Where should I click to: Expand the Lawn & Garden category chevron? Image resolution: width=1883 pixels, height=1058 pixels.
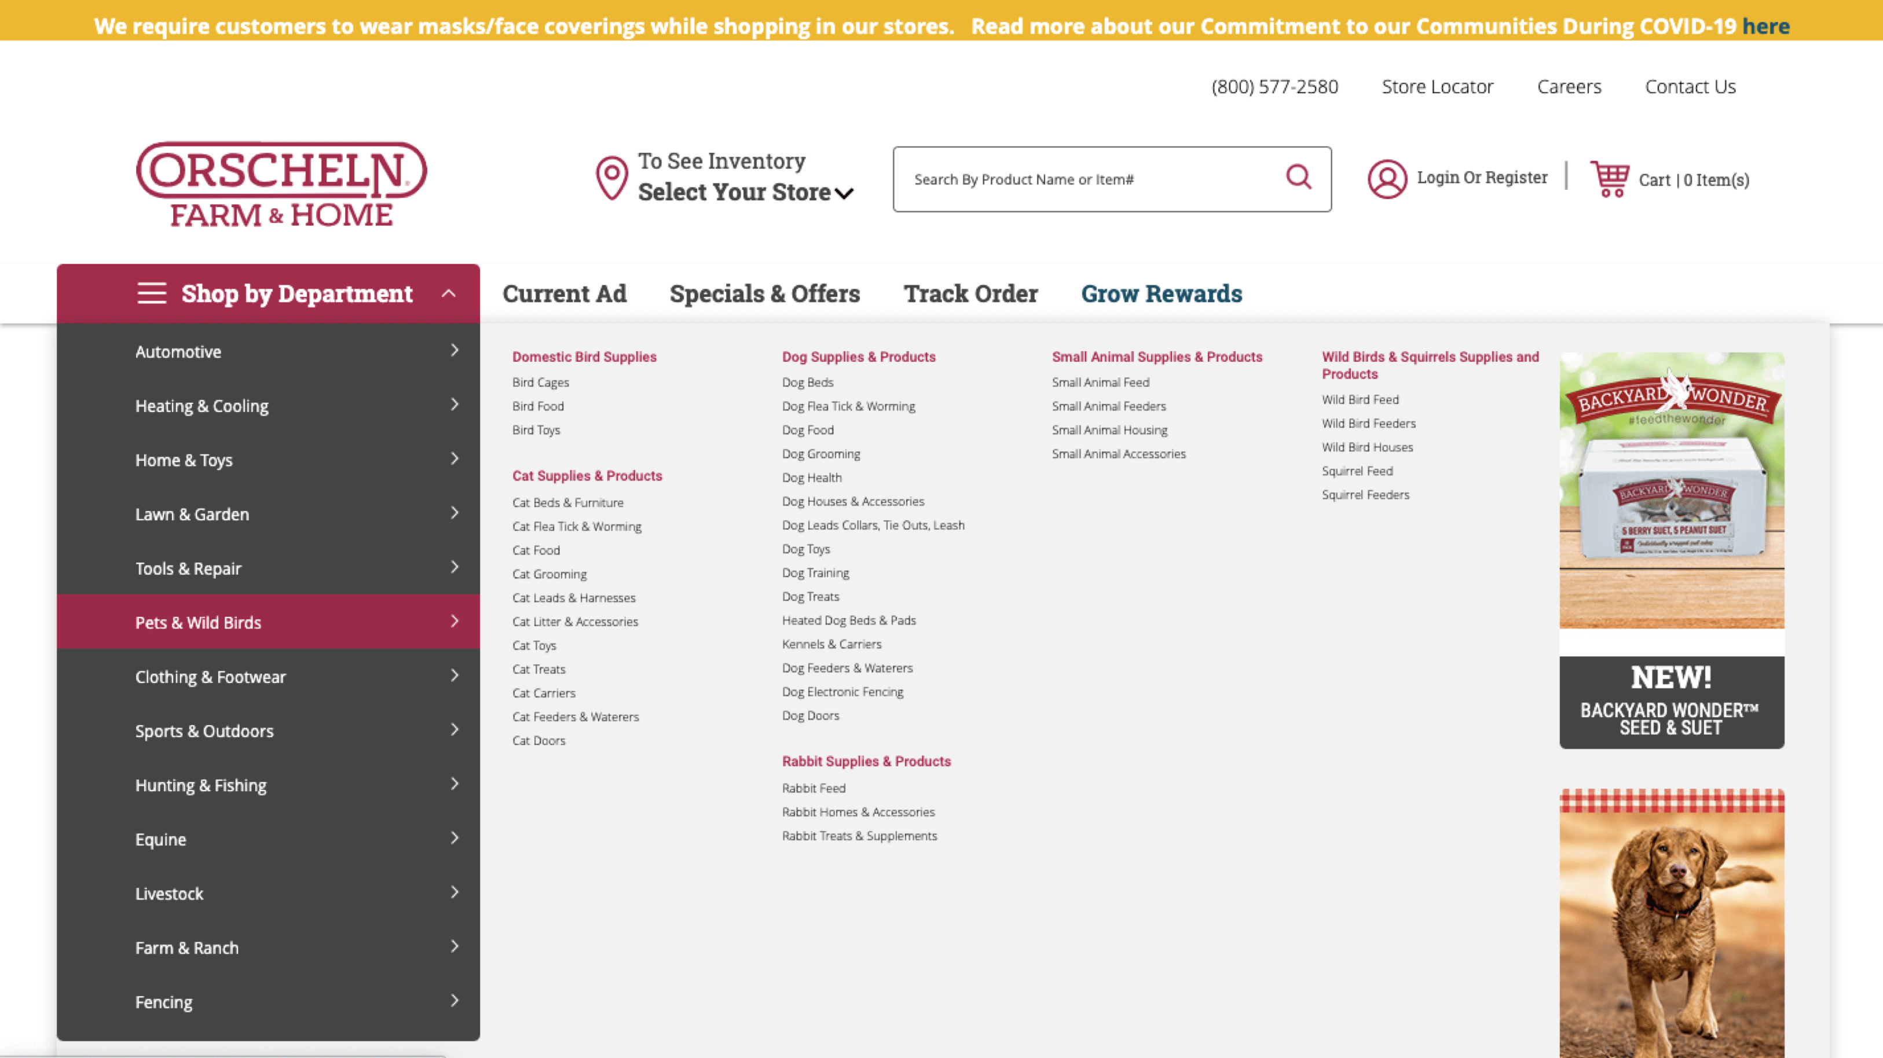pos(455,513)
